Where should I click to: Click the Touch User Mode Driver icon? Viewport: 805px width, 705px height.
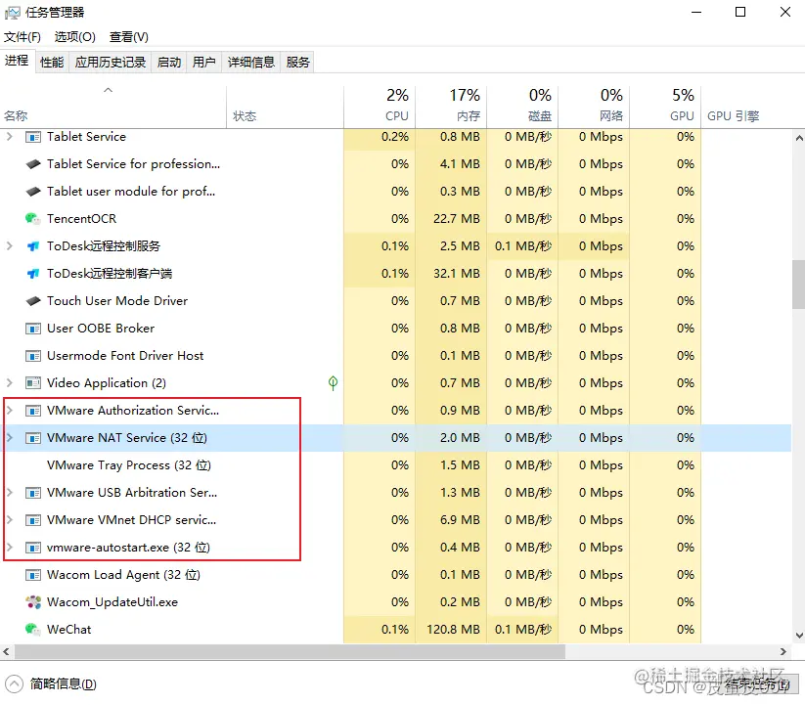33,301
